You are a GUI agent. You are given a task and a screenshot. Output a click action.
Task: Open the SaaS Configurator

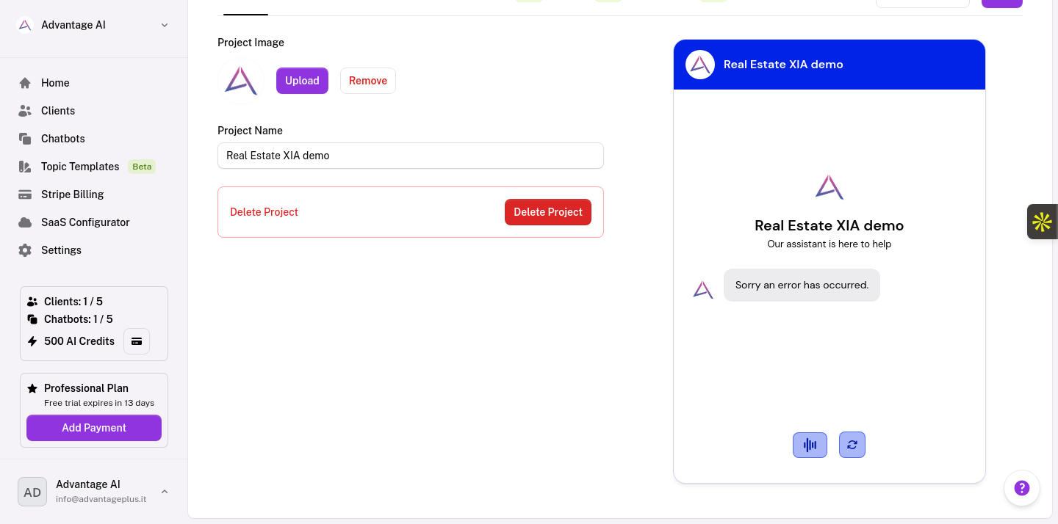[x=85, y=222]
